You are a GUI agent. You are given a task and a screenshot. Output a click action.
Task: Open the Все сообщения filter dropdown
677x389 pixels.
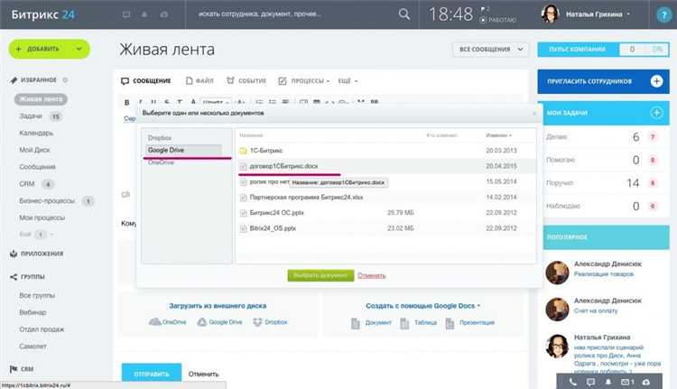[491, 50]
